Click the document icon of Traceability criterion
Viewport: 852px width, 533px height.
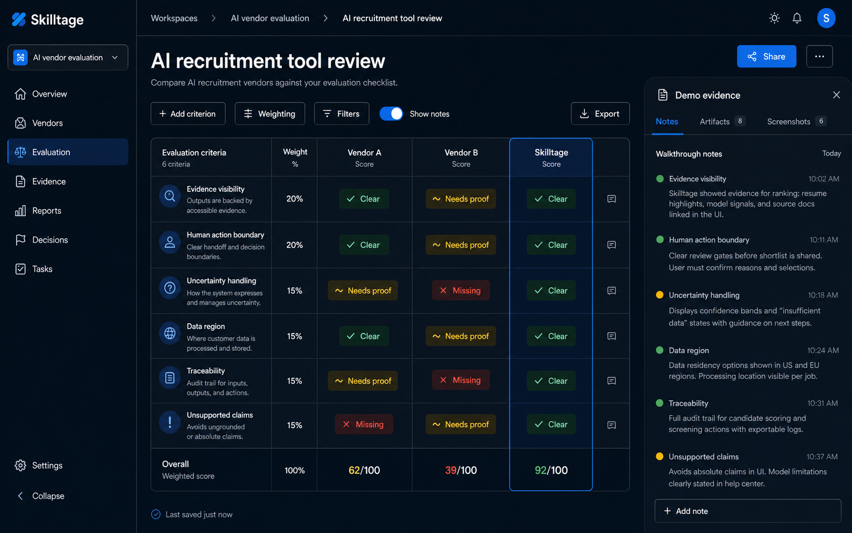170,378
